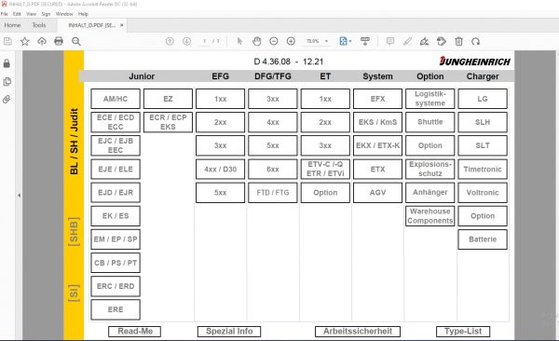Image resolution: width=559 pixels, height=341 pixels.
Task: Click the Save file icon
Action: pos(7,41)
